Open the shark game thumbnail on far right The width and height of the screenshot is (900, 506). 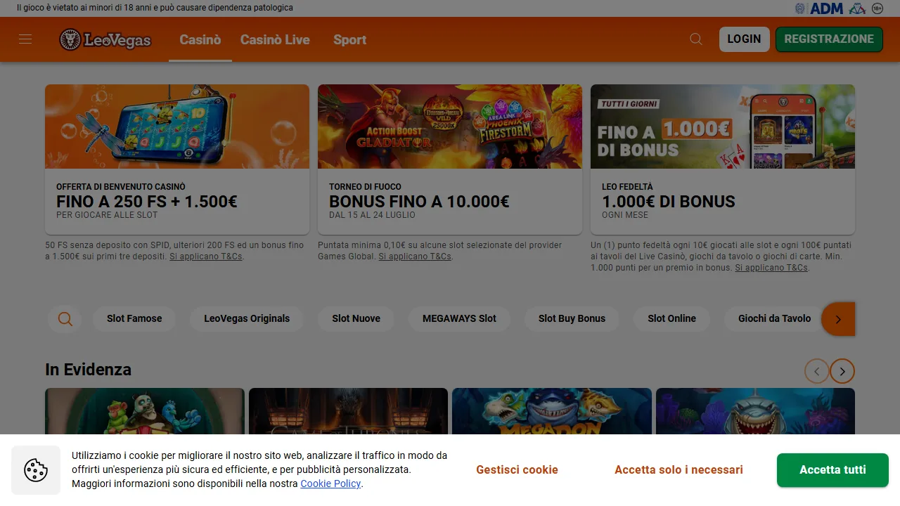tap(755, 412)
